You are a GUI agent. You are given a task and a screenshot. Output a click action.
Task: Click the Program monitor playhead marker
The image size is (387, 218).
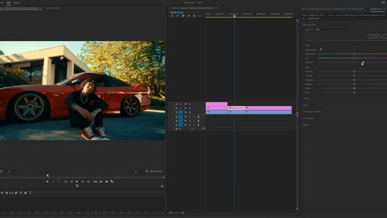click(47, 176)
